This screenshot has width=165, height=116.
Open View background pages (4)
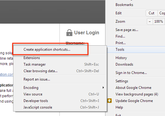click(x=139, y=94)
